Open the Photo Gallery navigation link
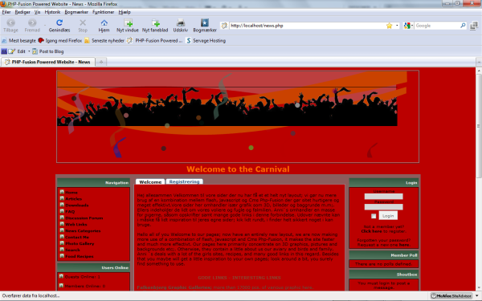The image size is (482, 301). [80, 243]
